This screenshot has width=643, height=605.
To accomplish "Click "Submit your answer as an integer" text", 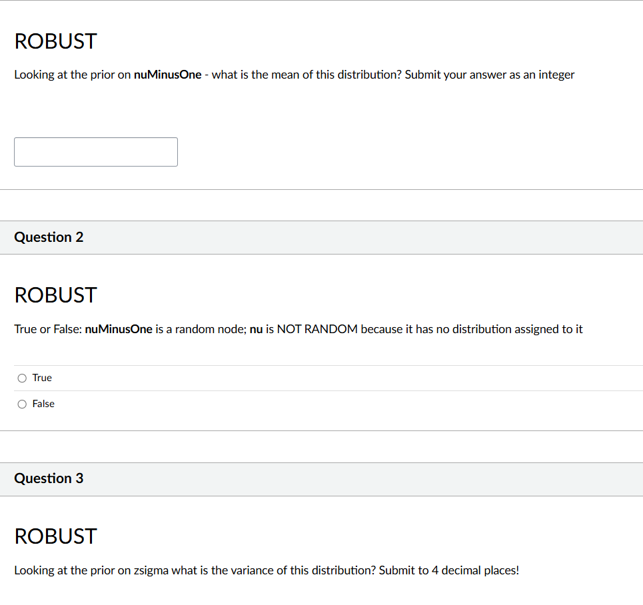I will pos(490,75).
